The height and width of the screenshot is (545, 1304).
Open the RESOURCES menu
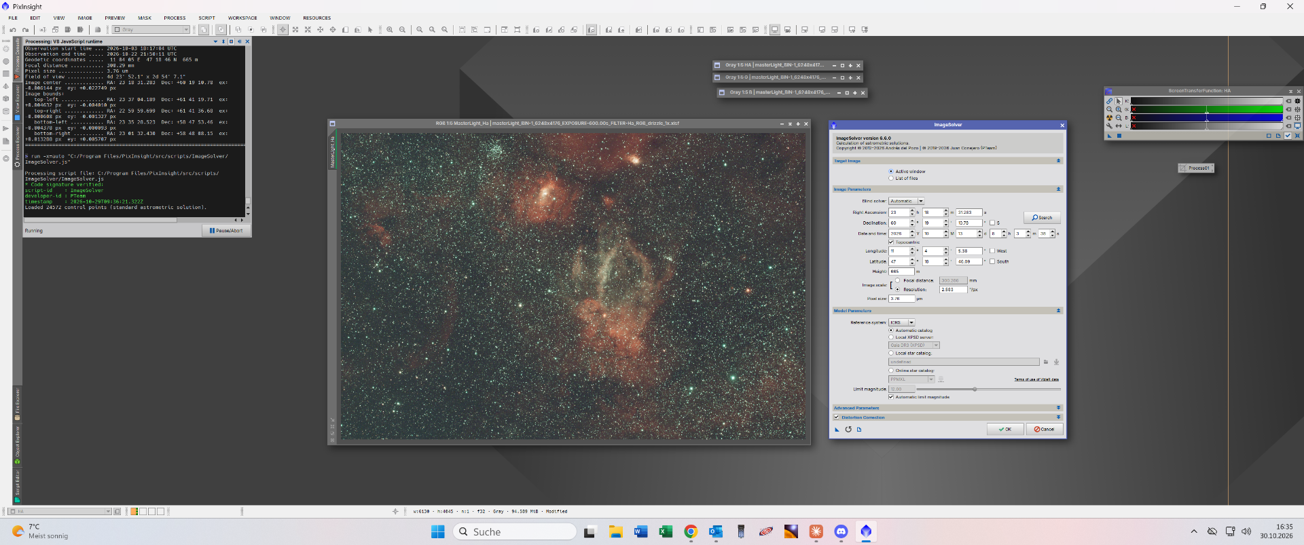coord(316,18)
